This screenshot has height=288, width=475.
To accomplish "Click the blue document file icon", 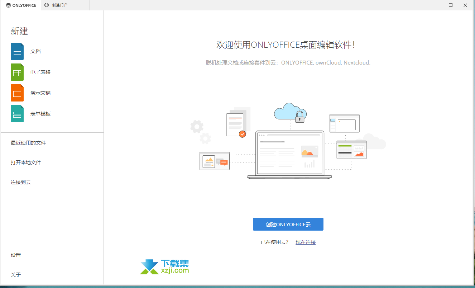I will pyautogui.click(x=17, y=51).
